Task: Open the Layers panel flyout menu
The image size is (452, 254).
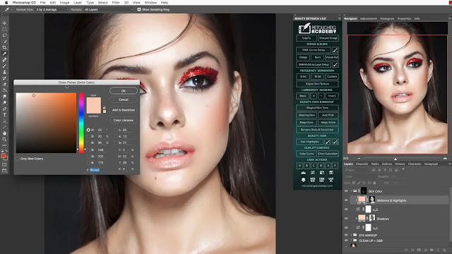Action: (x=449, y=164)
